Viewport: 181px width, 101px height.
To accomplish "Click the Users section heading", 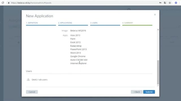I will tap(29, 71).
